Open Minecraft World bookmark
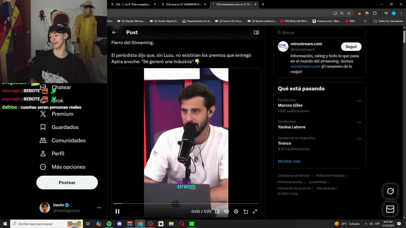Image resolution: width=406 pixels, height=228 pixels. coord(294,21)
